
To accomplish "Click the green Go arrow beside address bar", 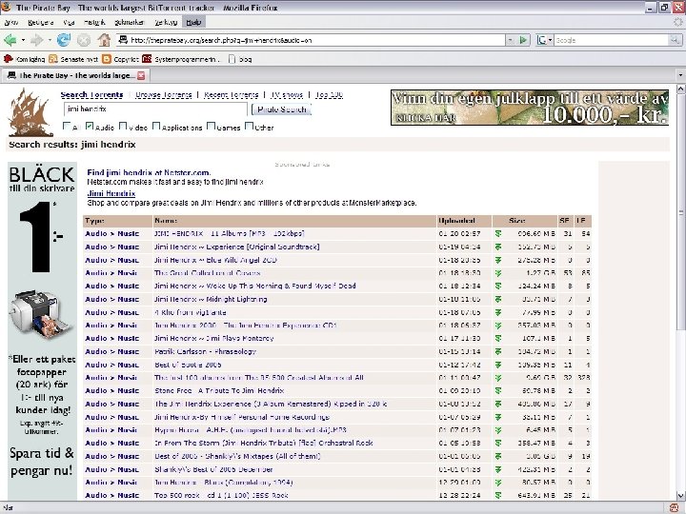I will pos(523,40).
